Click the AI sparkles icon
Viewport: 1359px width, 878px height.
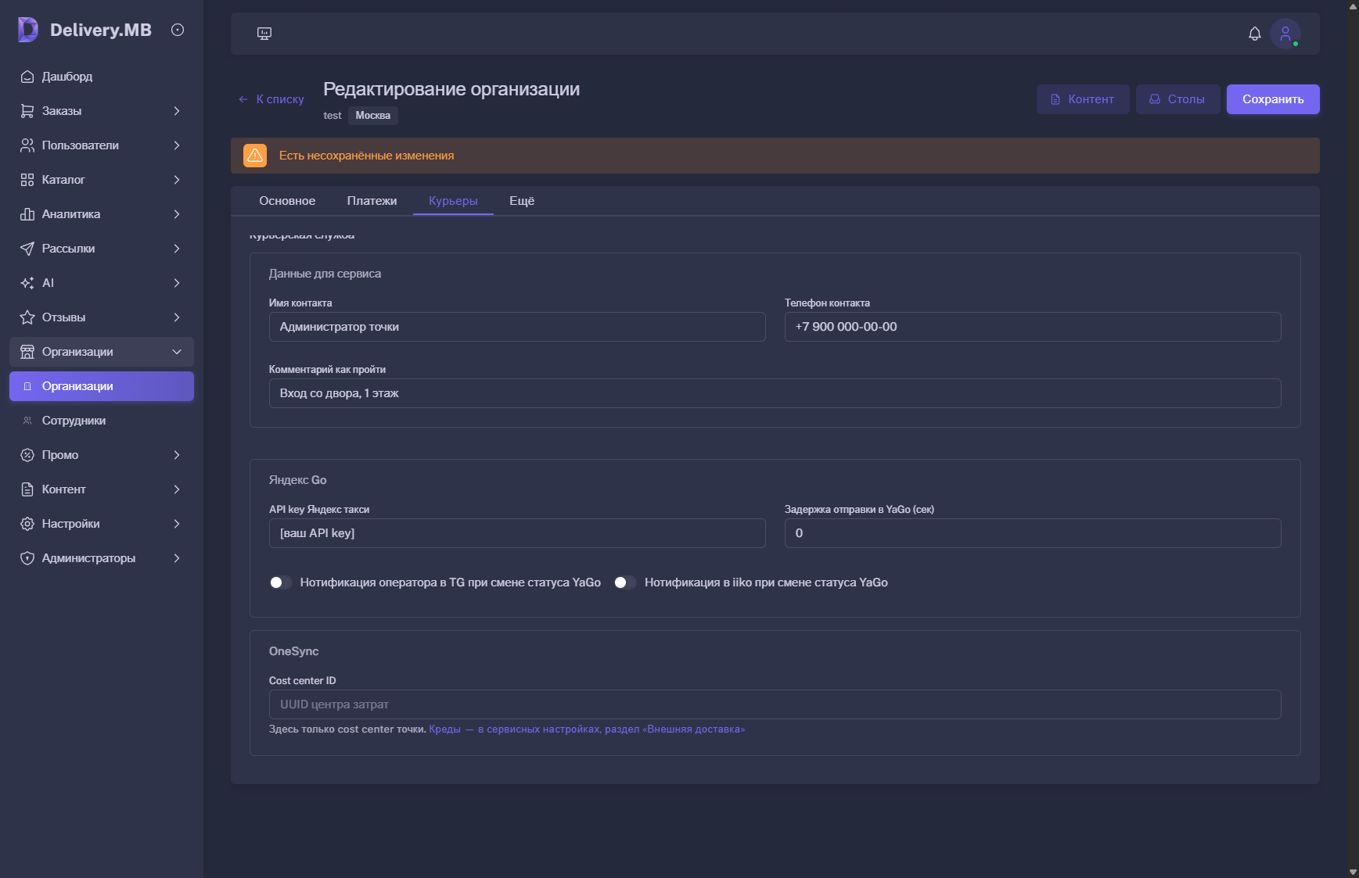click(27, 283)
